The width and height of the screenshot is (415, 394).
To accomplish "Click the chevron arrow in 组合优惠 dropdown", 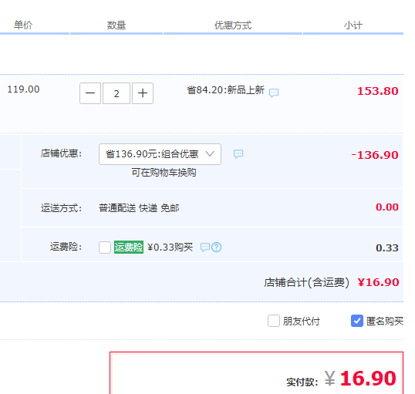I will click(210, 153).
